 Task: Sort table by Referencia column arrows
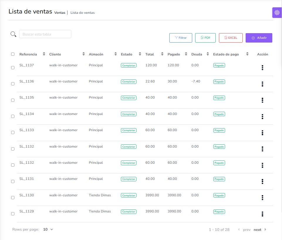point(44,54)
